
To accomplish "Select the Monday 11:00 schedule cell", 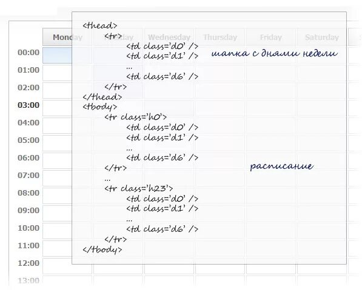I will click(67, 248).
